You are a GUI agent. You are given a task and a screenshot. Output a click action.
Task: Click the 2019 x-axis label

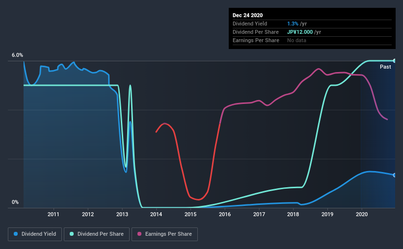coord(327,214)
